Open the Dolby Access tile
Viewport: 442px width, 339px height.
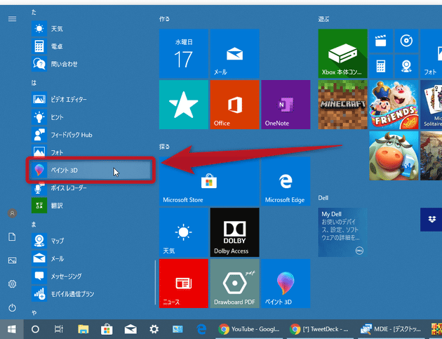[234, 232]
